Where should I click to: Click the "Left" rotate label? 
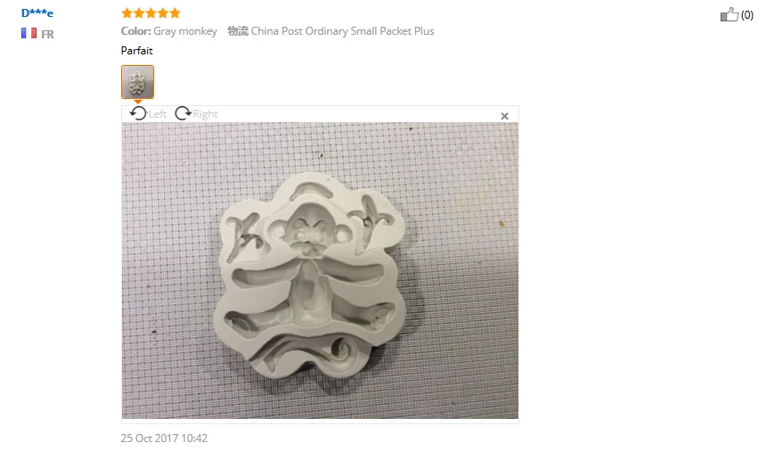click(x=158, y=114)
